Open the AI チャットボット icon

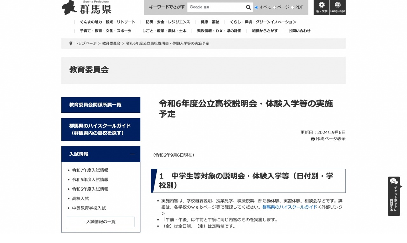(394, 180)
